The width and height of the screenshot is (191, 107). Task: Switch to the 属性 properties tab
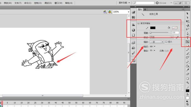click(x=140, y=9)
